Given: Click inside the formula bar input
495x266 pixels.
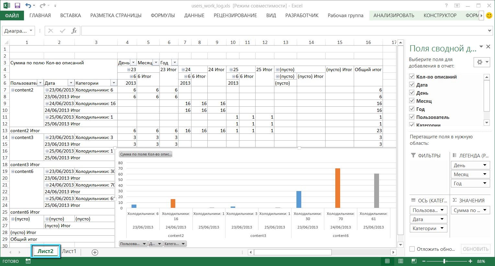Looking at the screenshot, I should click(283, 31).
